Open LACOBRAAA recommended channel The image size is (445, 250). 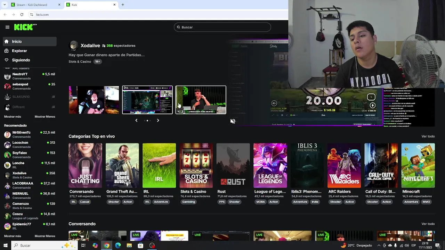(30, 185)
